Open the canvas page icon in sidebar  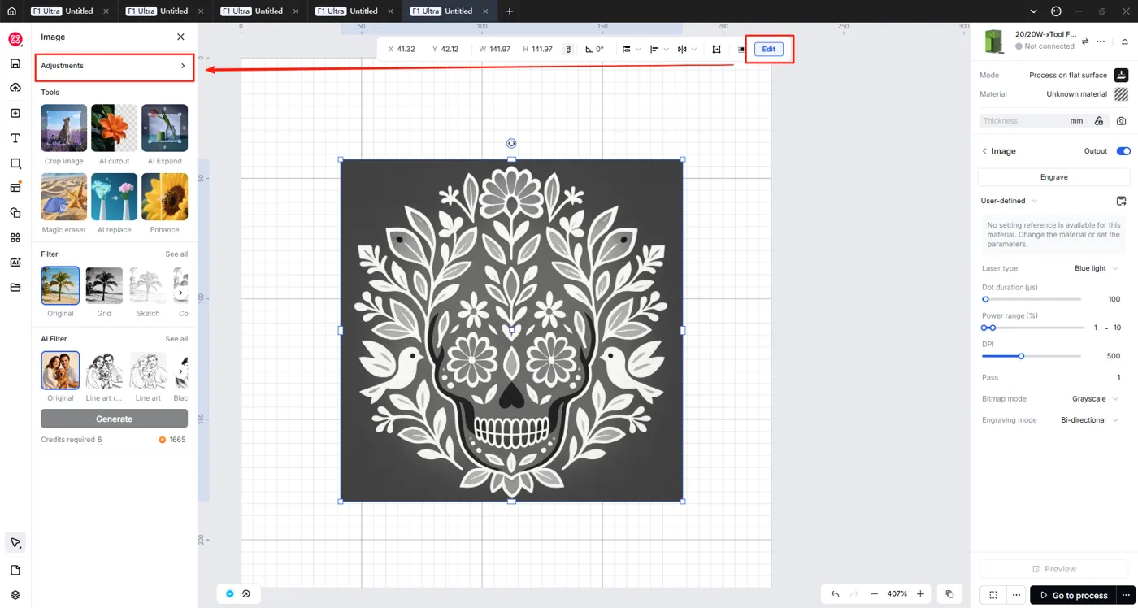tap(15, 571)
